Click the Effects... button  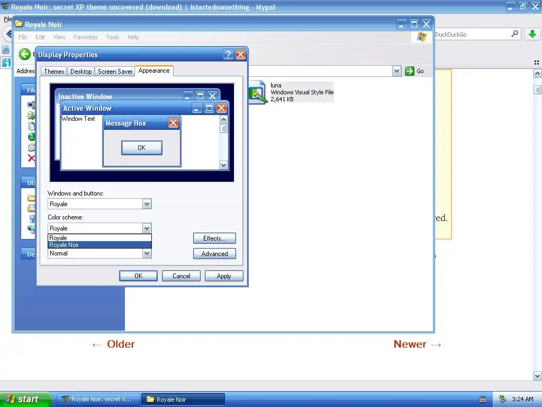point(214,238)
